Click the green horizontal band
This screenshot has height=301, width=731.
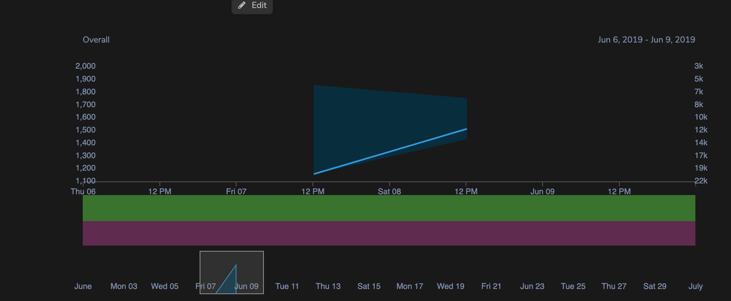tap(389, 208)
